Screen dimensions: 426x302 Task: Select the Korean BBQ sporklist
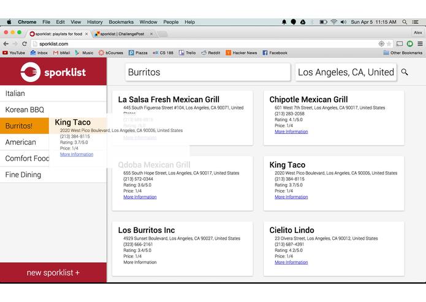pyautogui.click(x=53, y=109)
